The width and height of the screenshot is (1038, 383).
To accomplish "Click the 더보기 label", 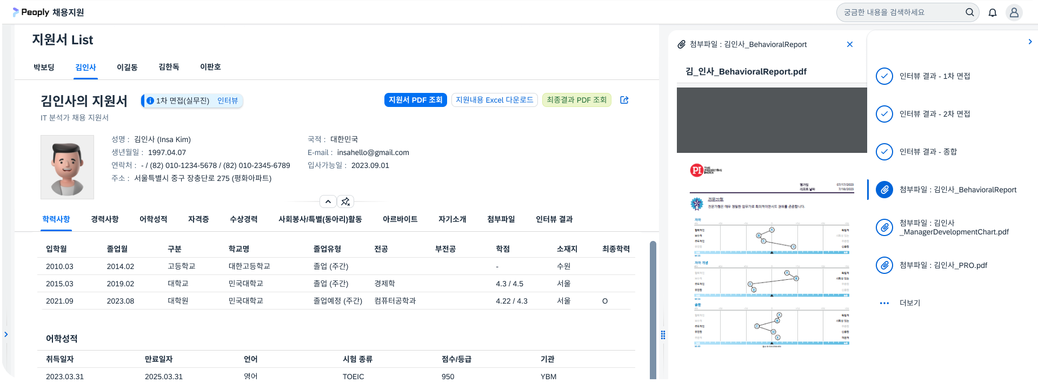I will [910, 303].
